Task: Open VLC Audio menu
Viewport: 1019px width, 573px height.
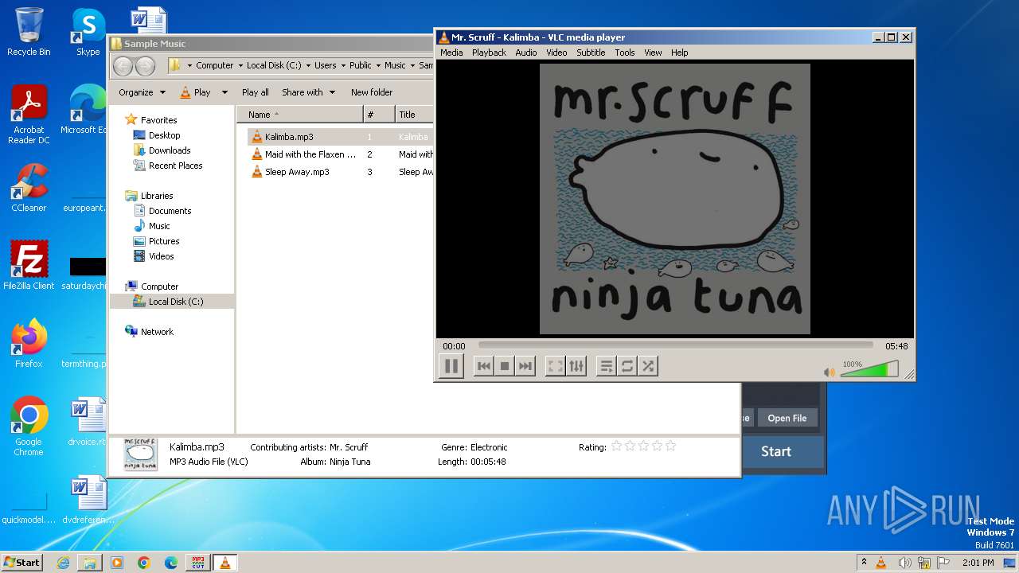Action: point(526,53)
